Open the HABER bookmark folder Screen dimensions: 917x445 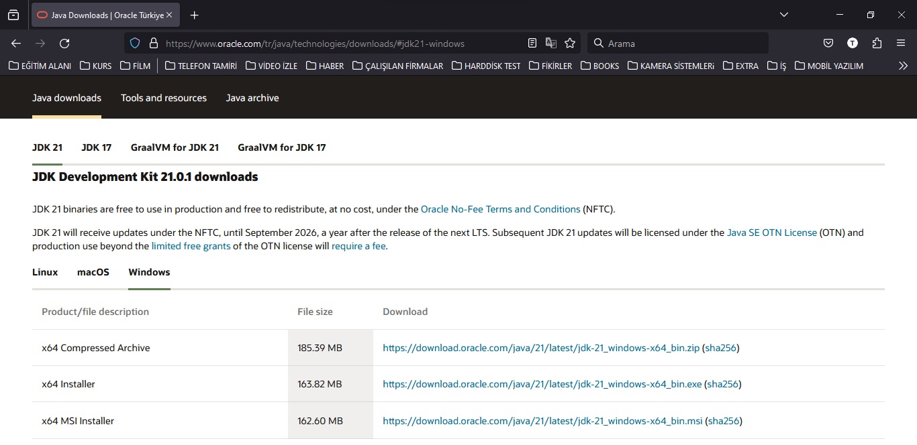click(x=324, y=66)
